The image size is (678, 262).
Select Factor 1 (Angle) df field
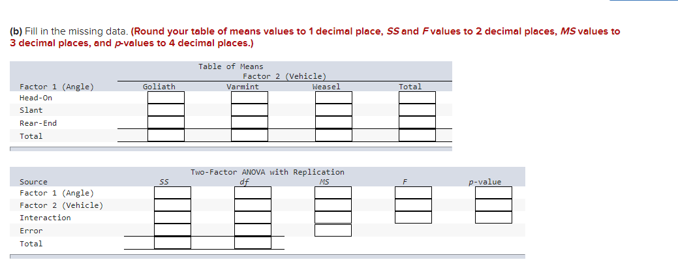[253, 192]
